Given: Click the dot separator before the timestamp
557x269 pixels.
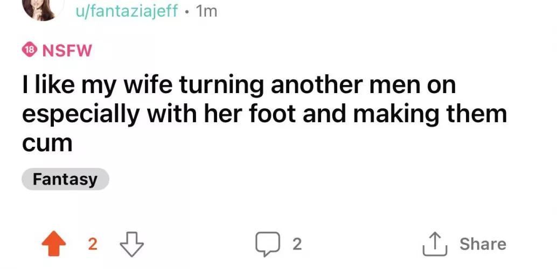Looking at the screenshot, I should point(186,11).
